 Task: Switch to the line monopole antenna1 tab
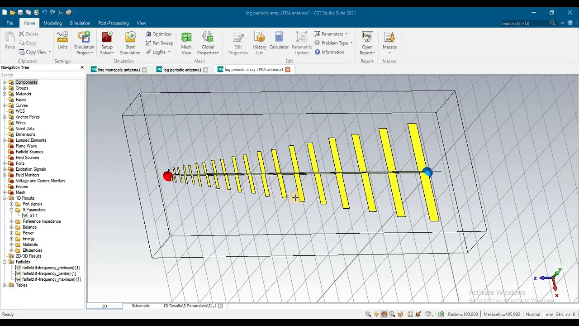pyautogui.click(x=119, y=70)
